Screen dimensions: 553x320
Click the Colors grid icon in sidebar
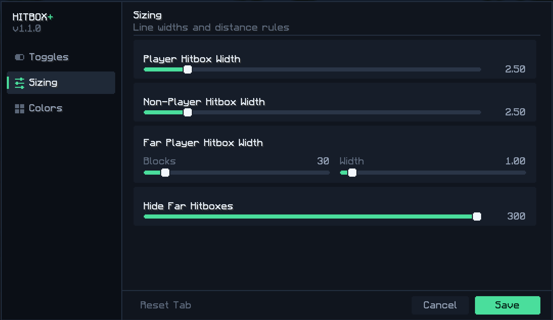coord(19,109)
